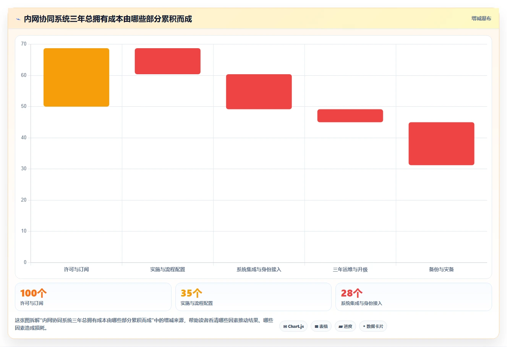Click the y-axis value 10
The width and height of the screenshot is (507, 347).
[x=24, y=231]
